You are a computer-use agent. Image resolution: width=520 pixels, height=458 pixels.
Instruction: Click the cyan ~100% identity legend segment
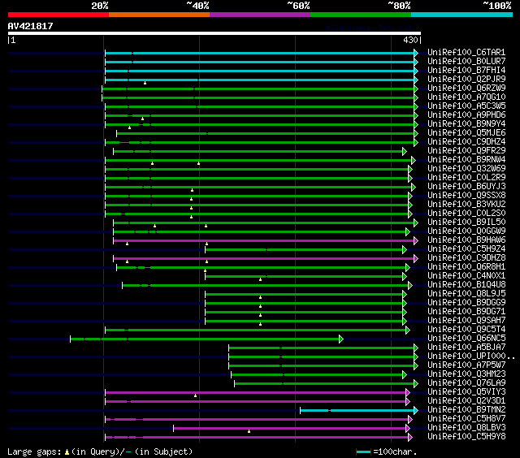461,15
